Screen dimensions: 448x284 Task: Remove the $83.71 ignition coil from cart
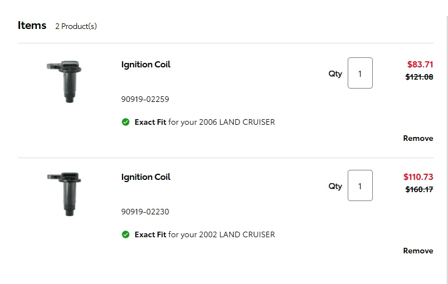[418, 138]
